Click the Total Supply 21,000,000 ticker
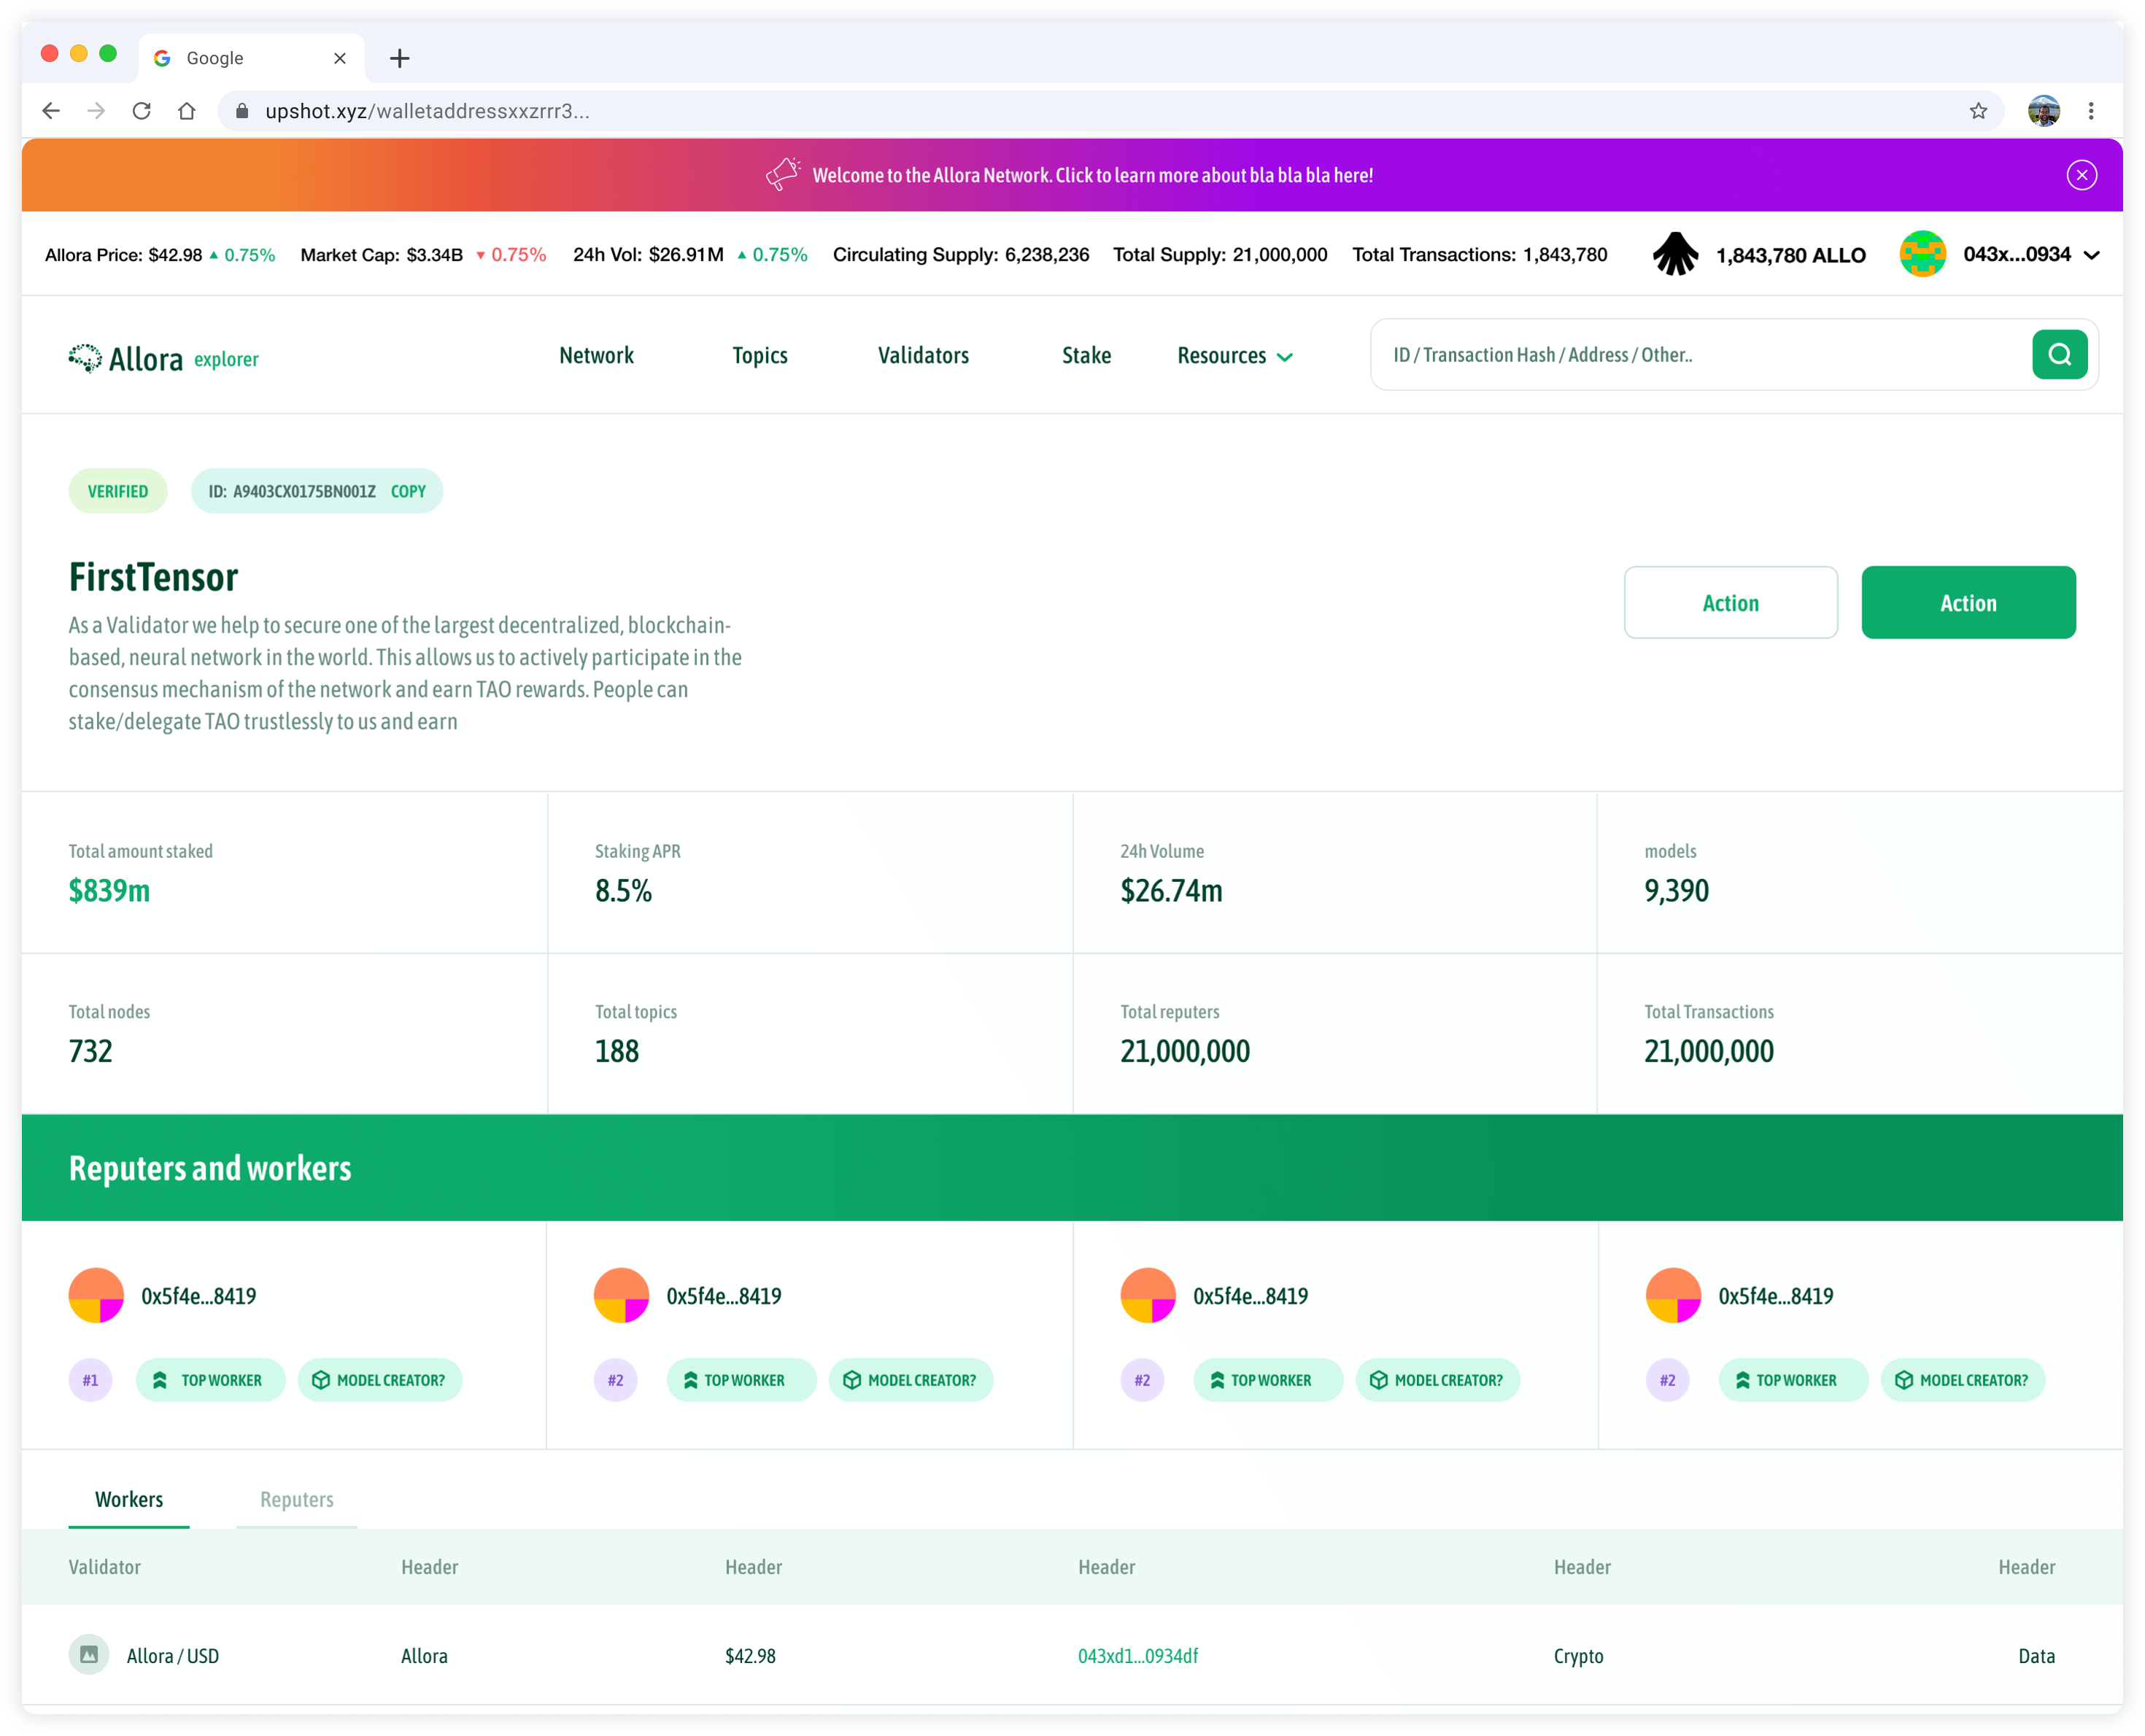 coord(1220,255)
